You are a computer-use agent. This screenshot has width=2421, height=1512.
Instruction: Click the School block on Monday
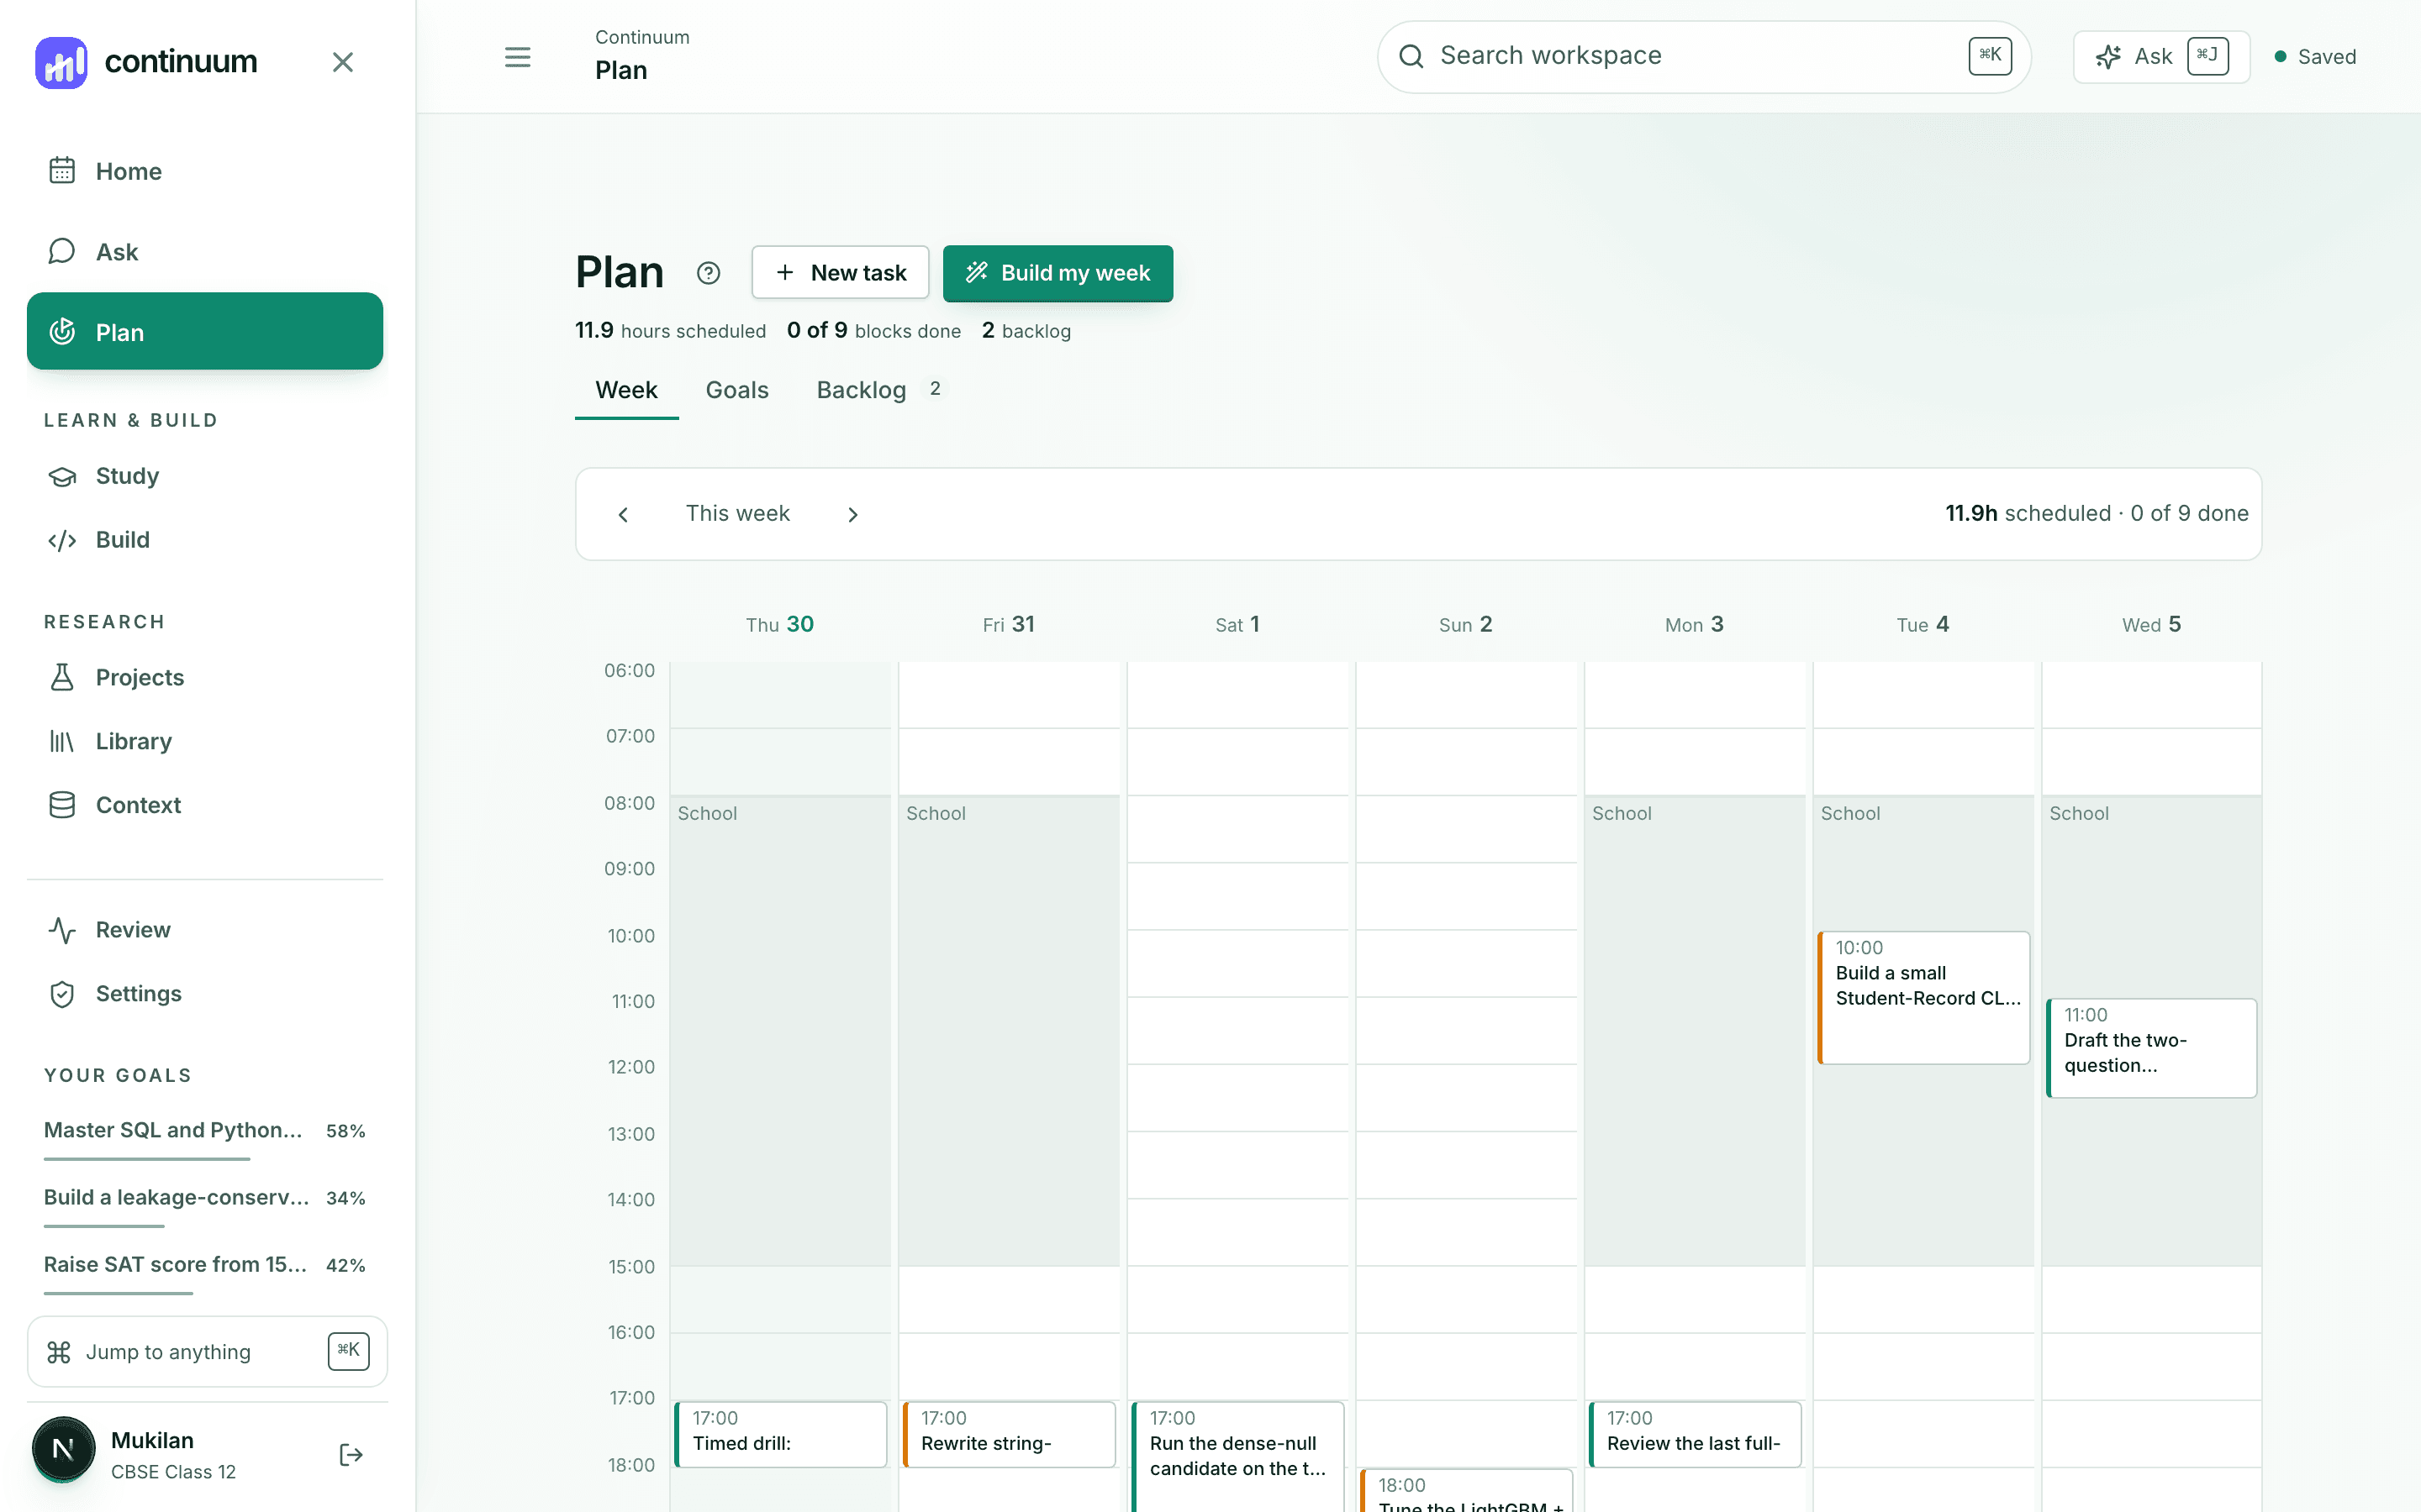coord(1695,1030)
